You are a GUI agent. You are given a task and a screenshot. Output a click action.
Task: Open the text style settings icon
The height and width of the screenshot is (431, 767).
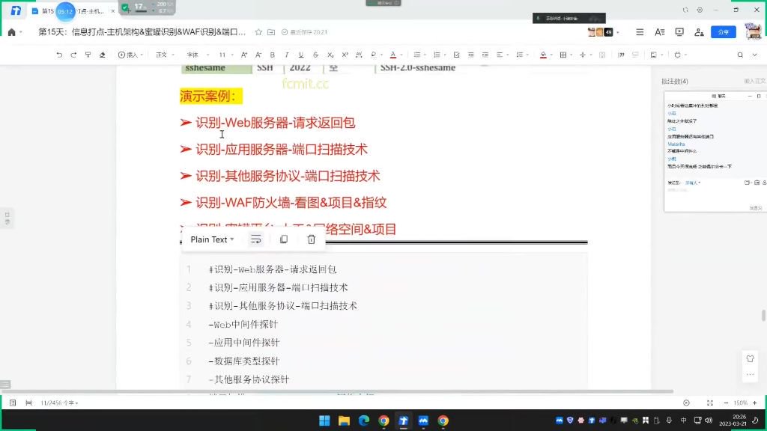point(659,32)
